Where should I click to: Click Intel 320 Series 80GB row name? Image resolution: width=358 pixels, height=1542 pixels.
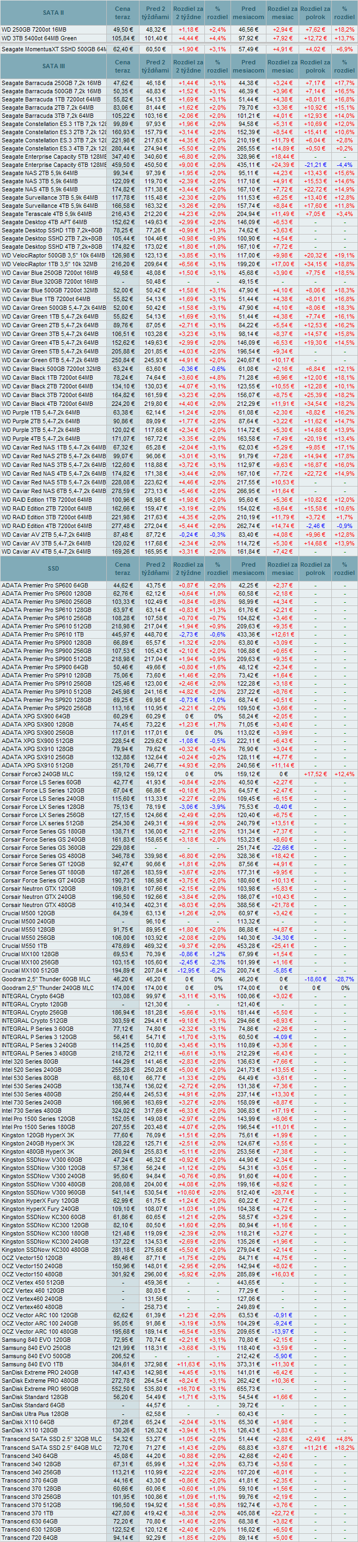click(x=30, y=1061)
